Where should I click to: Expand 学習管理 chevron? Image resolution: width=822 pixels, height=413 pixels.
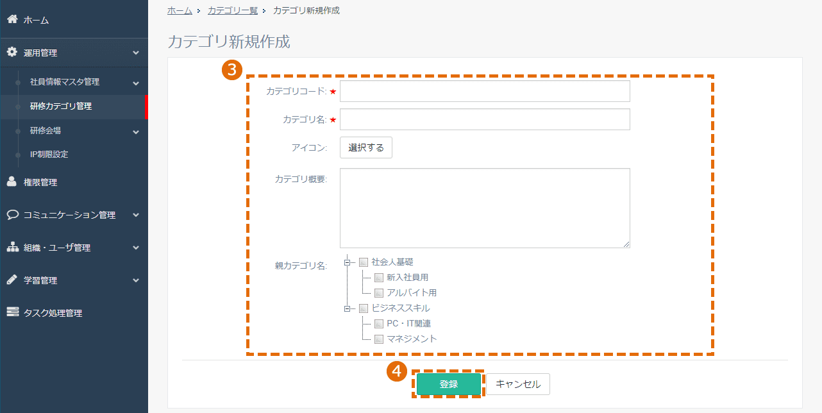[136, 280]
